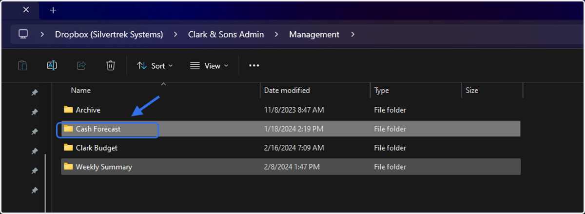585x214 pixels.
Task: Click File folder type in Archive row
Action: (390, 110)
